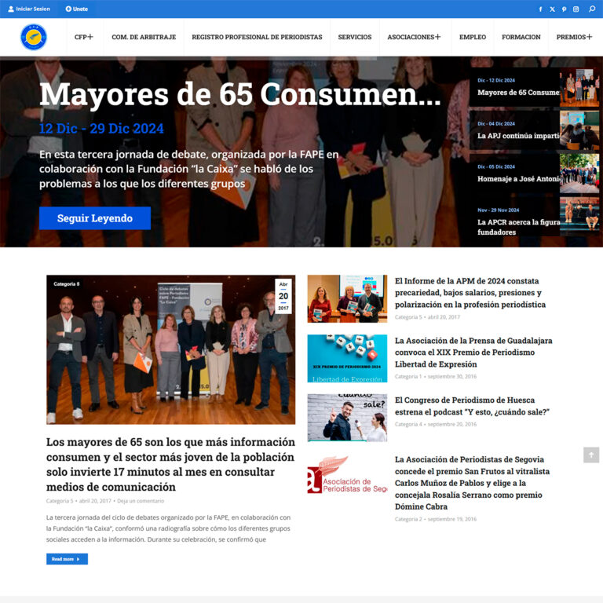Open REGISTRO PROFESIONAL DE PERIODISTAS menu item
The width and height of the screenshot is (603, 603).
point(257,37)
